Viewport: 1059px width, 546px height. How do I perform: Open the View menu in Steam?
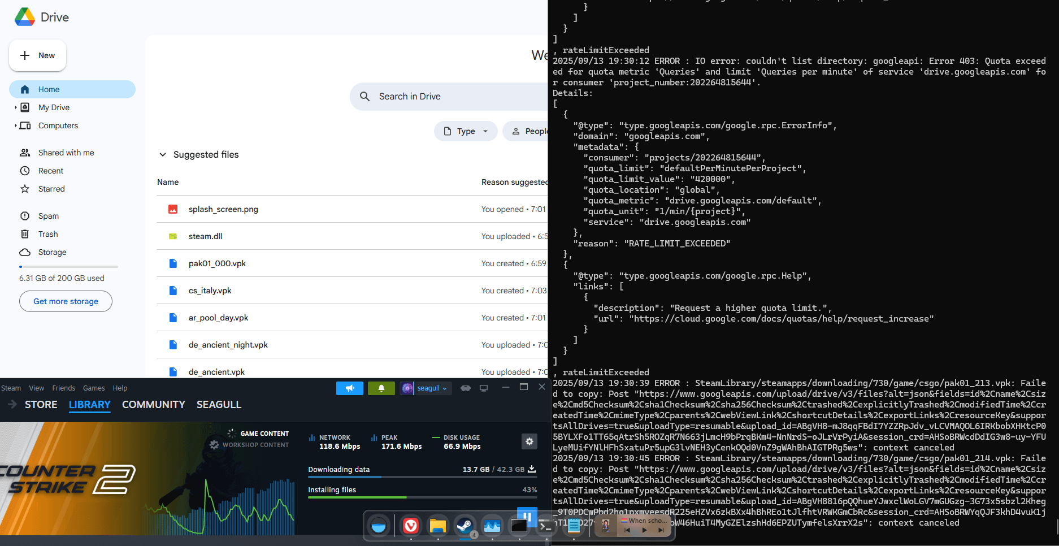37,388
